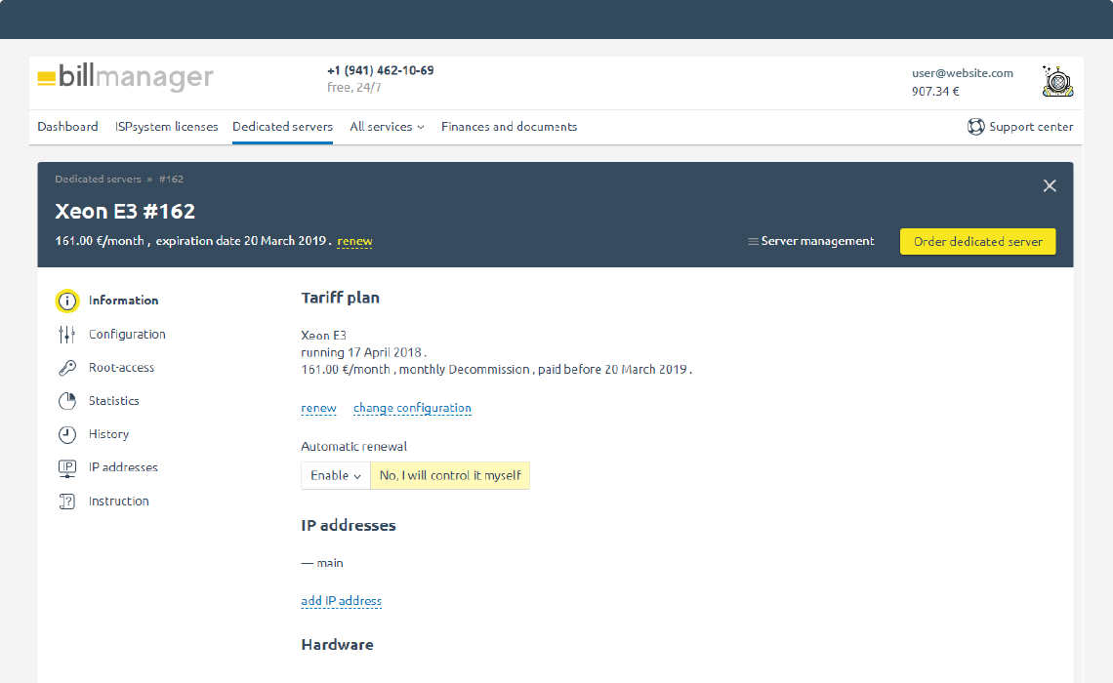Viewport: 1113px width, 683px height.
Task: Click the Instruction document icon
Action: click(x=66, y=502)
